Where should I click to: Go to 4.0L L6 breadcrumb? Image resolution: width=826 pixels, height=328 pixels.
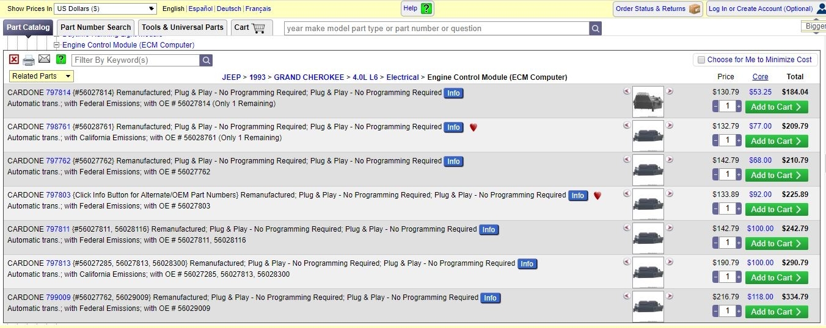(x=365, y=77)
